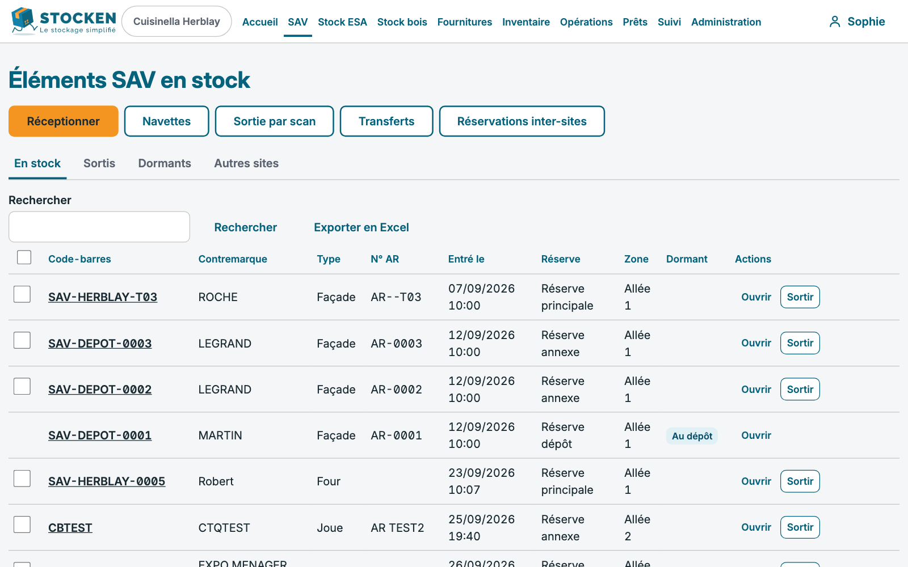This screenshot has width=908, height=567.
Task: Switch to the Dormants tab
Action: (165, 163)
